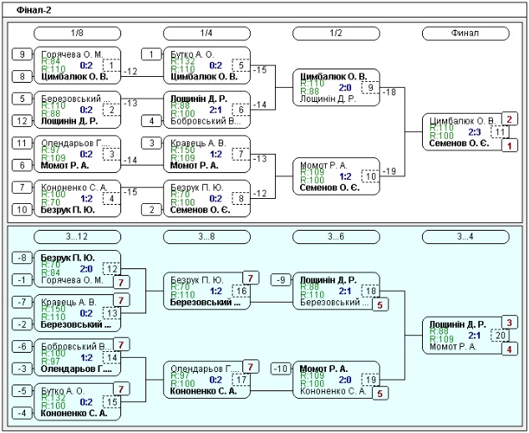Click the dashed match number 18 box
Screen dimensions: 529x433
coord(370,291)
